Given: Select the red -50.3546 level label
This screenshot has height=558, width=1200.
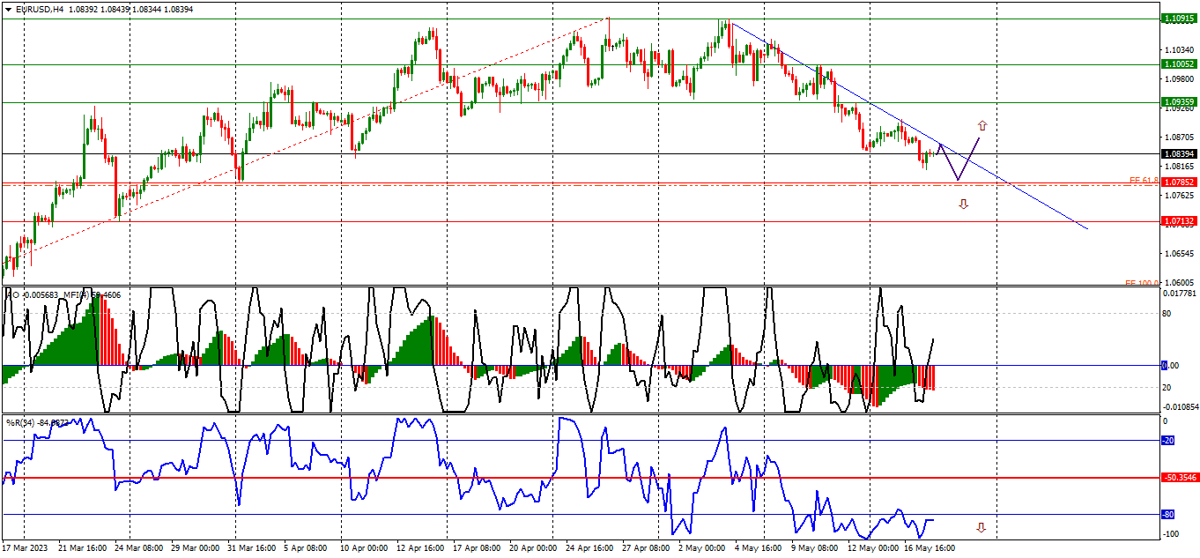Looking at the screenshot, I should (1179, 477).
